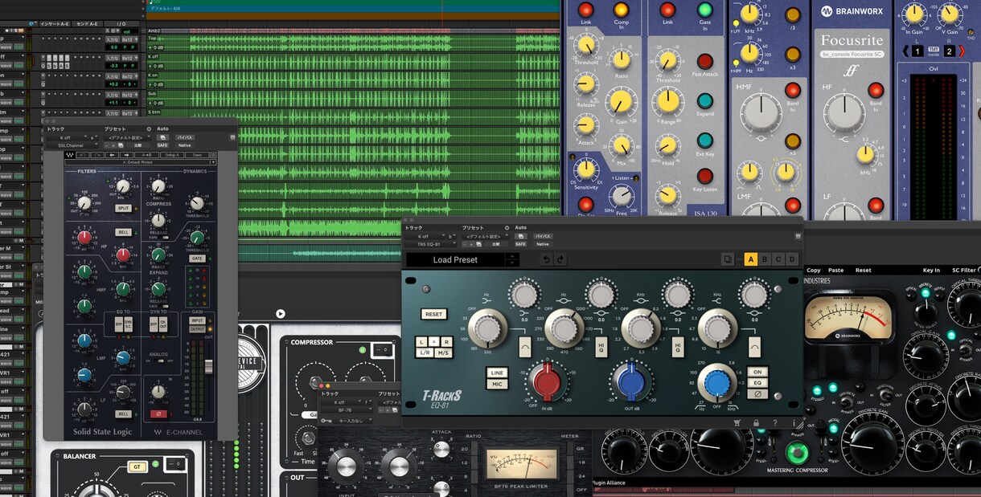Select preset slot C in T-RackS

pos(778,259)
